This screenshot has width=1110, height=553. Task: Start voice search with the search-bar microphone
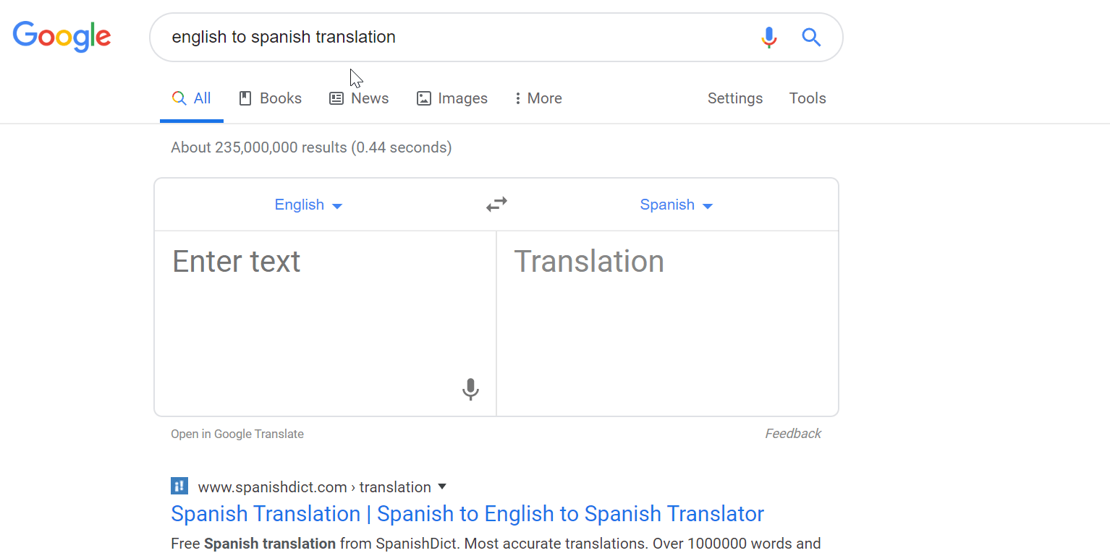(768, 37)
